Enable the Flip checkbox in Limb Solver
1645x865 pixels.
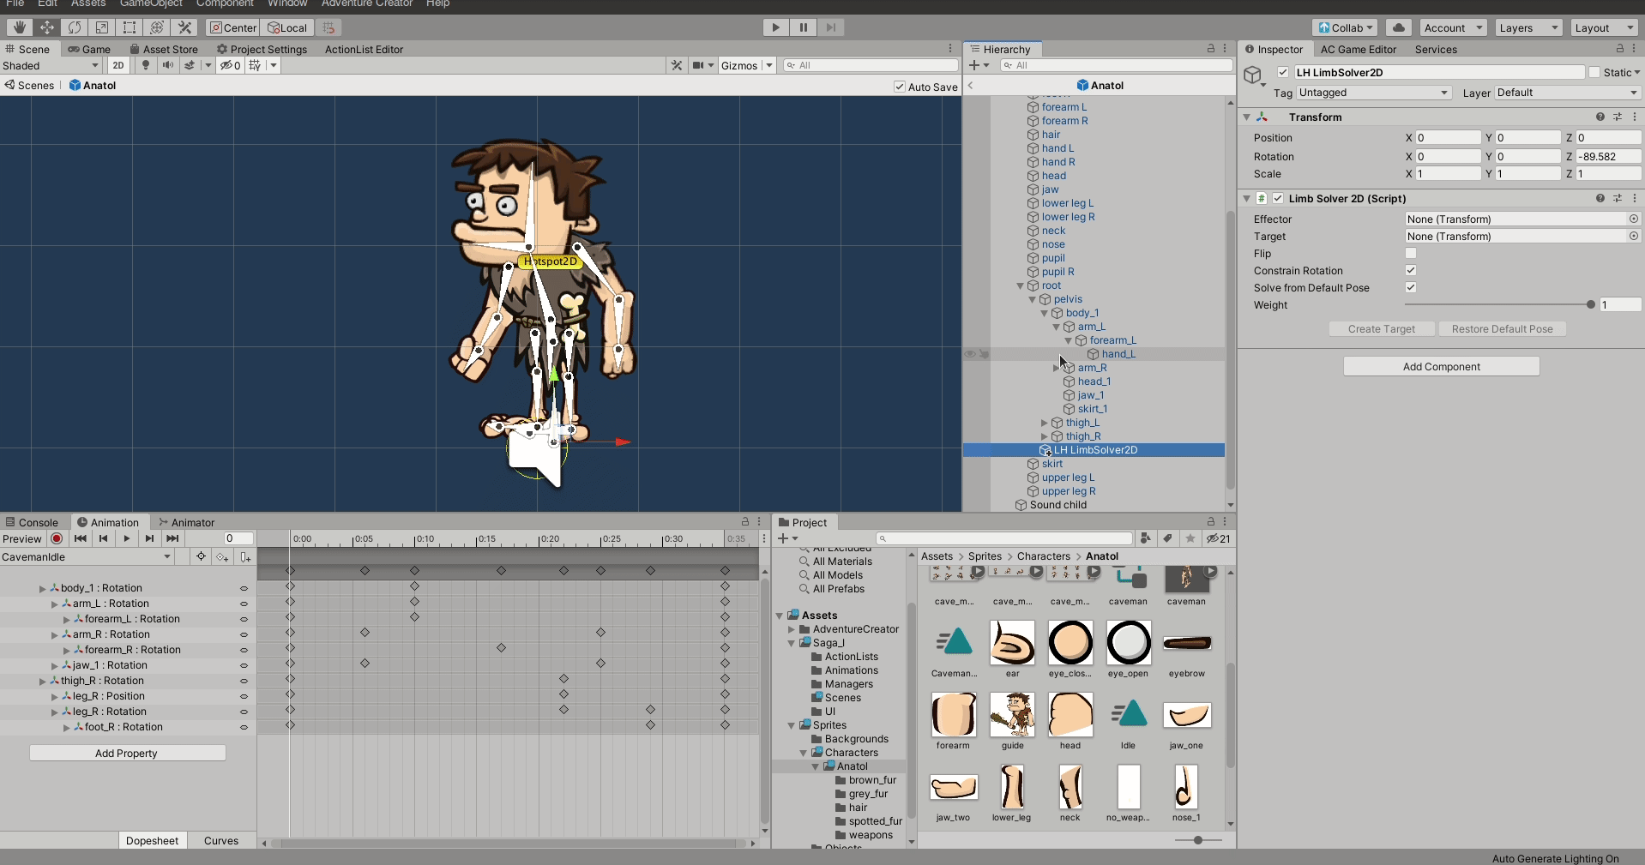(1411, 254)
